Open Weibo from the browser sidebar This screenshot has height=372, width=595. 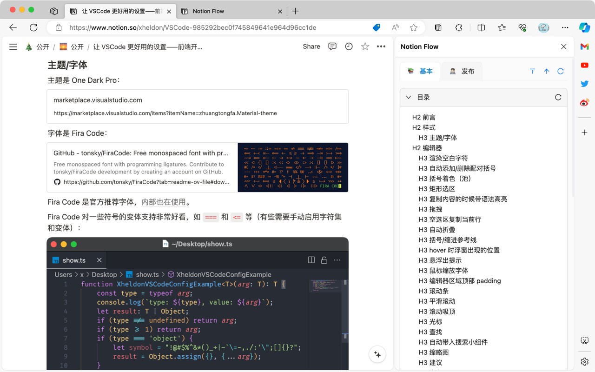(x=585, y=102)
